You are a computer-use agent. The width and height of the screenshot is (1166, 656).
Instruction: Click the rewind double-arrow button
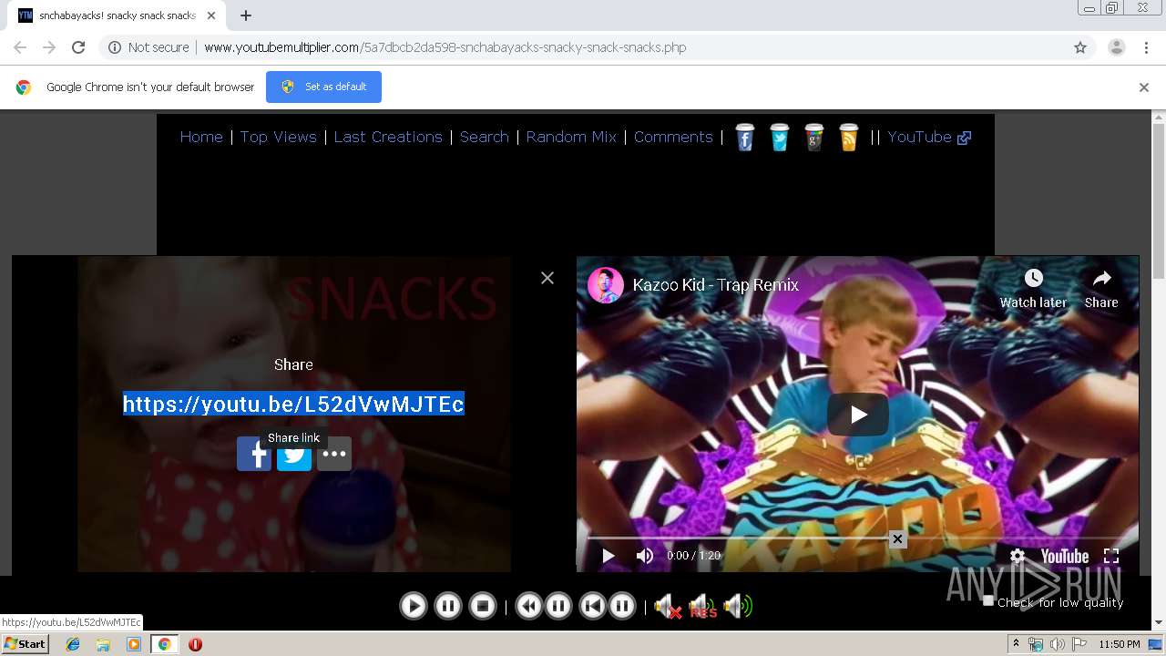(x=529, y=606)
